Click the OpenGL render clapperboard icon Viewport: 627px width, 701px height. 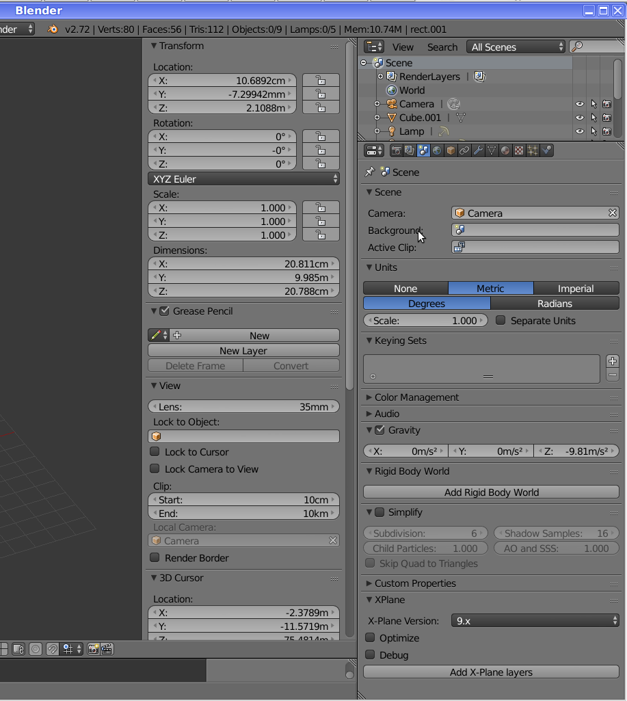[107, 649]
